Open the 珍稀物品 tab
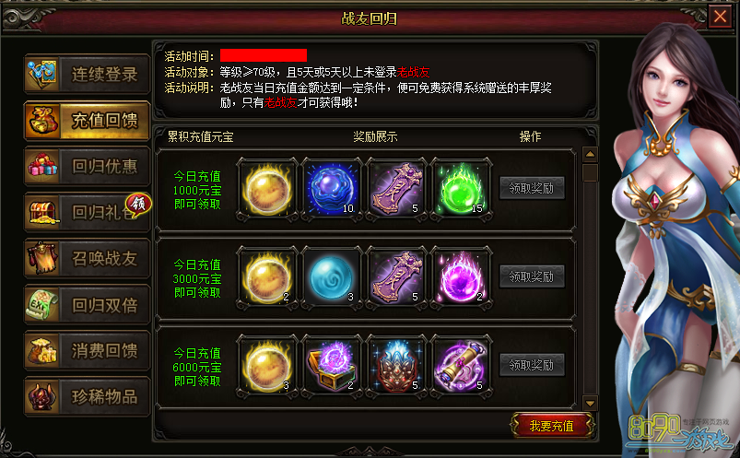 tap(88, 396)
